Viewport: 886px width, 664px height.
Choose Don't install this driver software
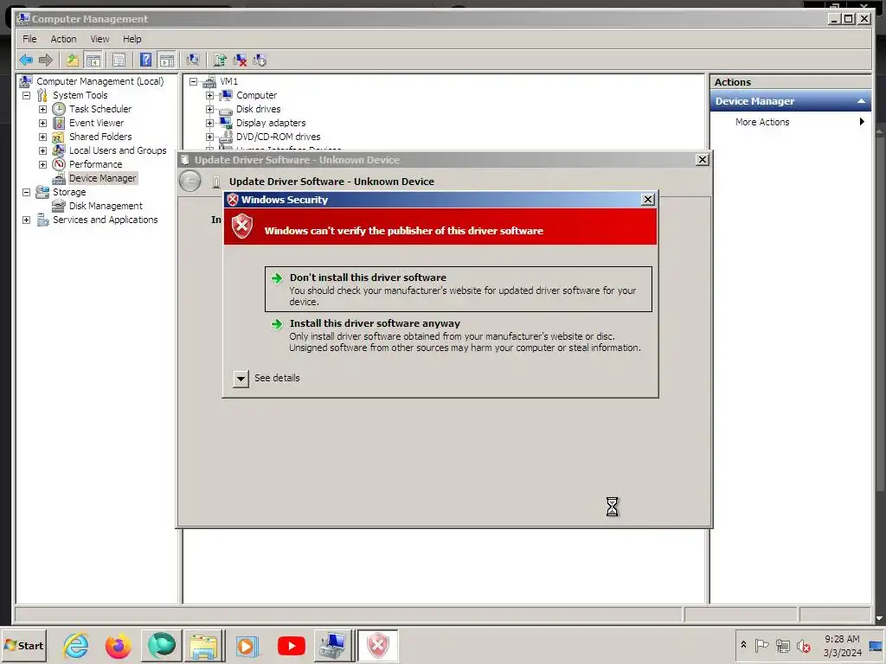click(459, 289)
